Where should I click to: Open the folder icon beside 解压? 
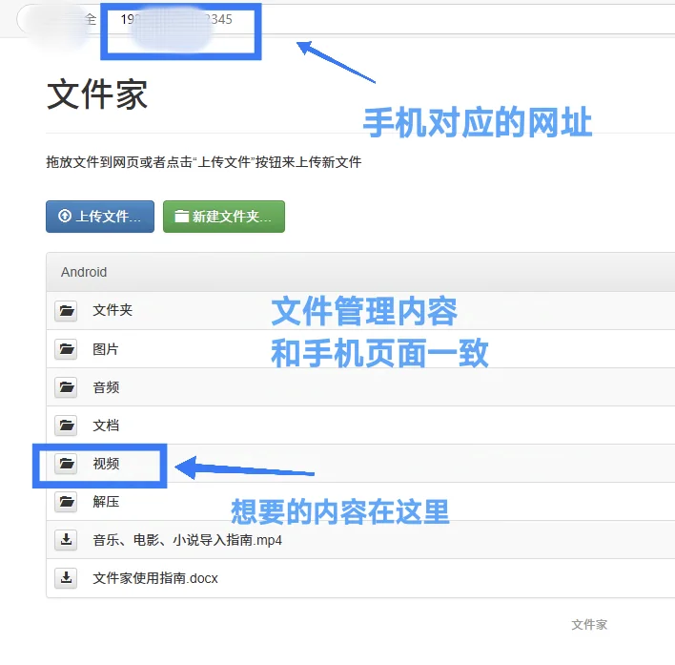(66, 501)
